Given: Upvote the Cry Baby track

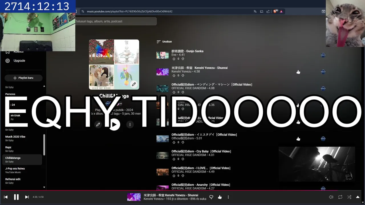Looking at the screenshot, I should 174,159.
